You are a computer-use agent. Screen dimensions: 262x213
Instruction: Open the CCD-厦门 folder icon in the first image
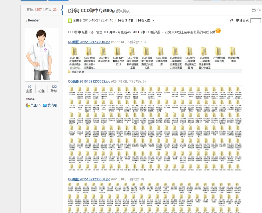pos(74,51)
